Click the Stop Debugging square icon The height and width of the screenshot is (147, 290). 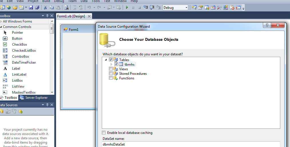click(x=140, y=8)
